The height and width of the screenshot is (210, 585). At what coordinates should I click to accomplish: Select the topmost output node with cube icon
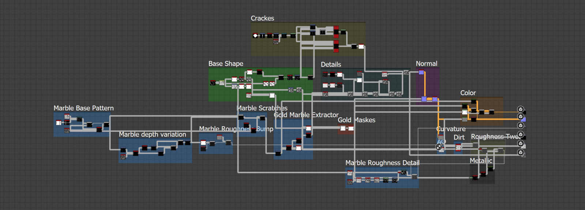[521, 109]
